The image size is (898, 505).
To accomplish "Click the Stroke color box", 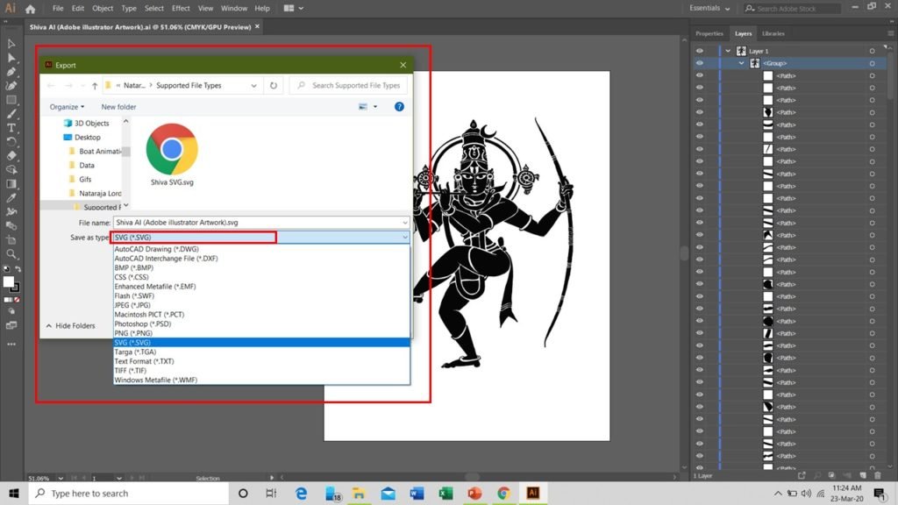I will click(16, 288).
